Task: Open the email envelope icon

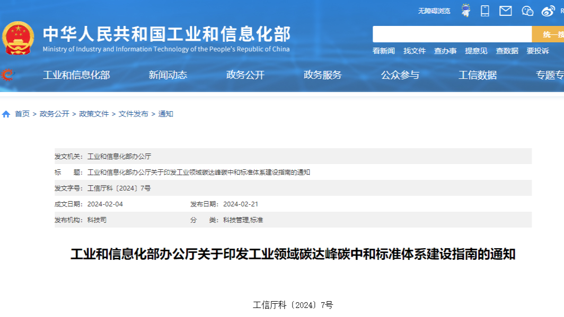Action: [x=505, y=11]
